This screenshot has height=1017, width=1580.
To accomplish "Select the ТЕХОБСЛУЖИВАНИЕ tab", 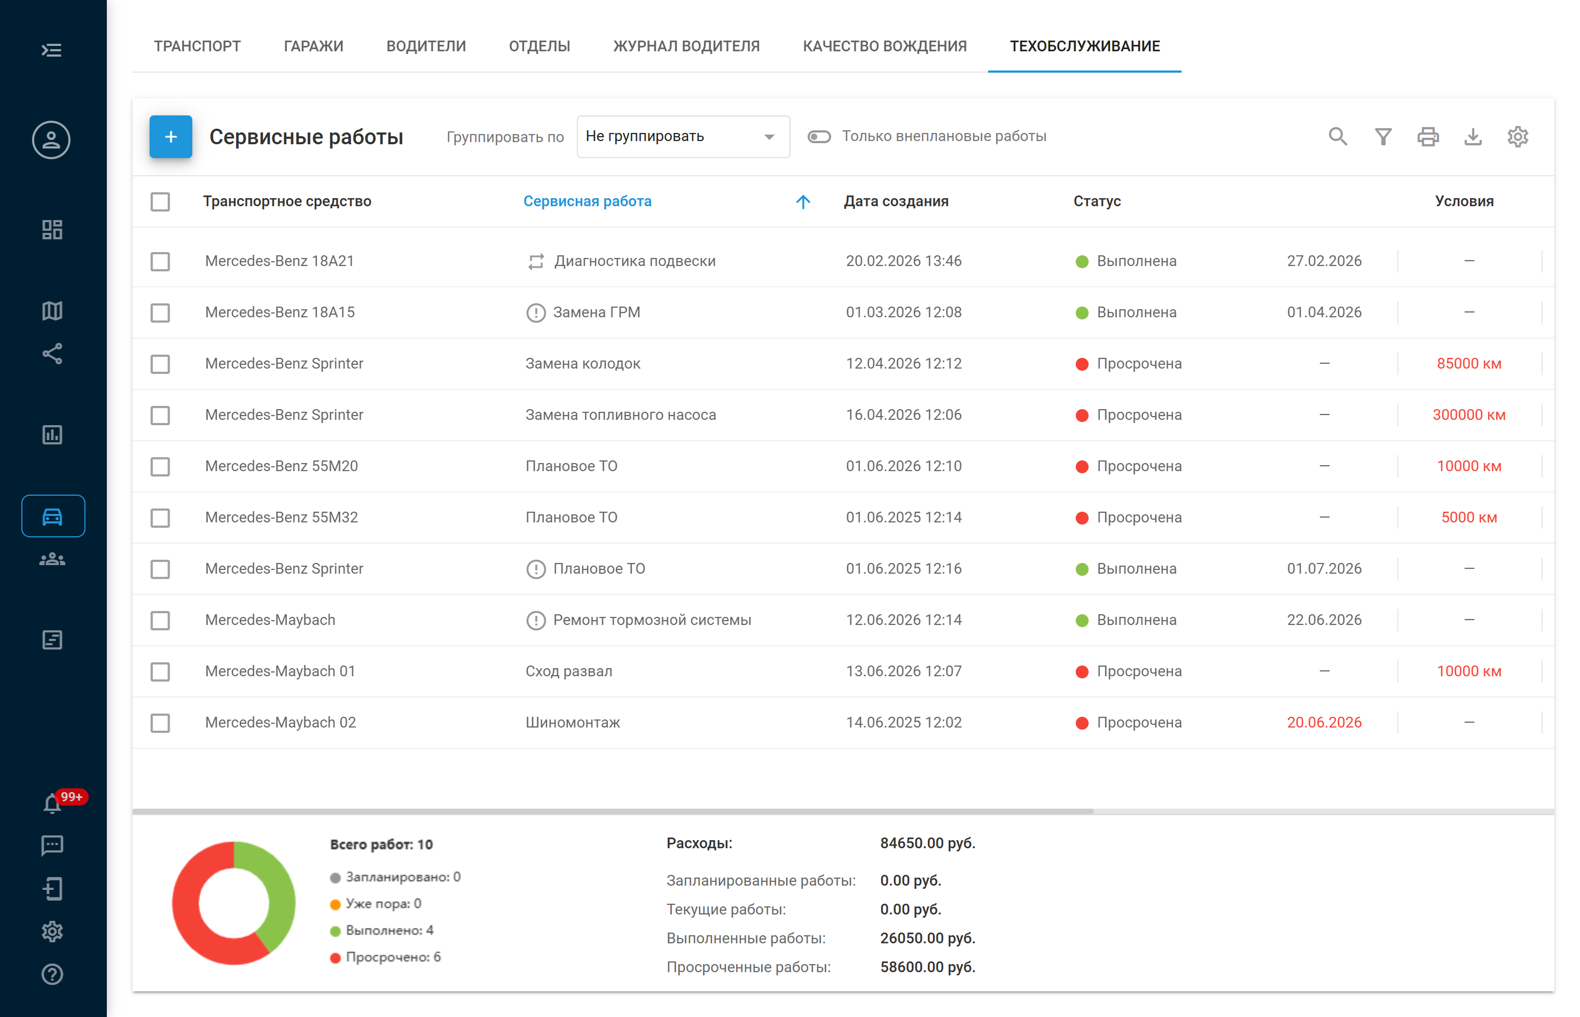I will click(x=1084, y=46).
